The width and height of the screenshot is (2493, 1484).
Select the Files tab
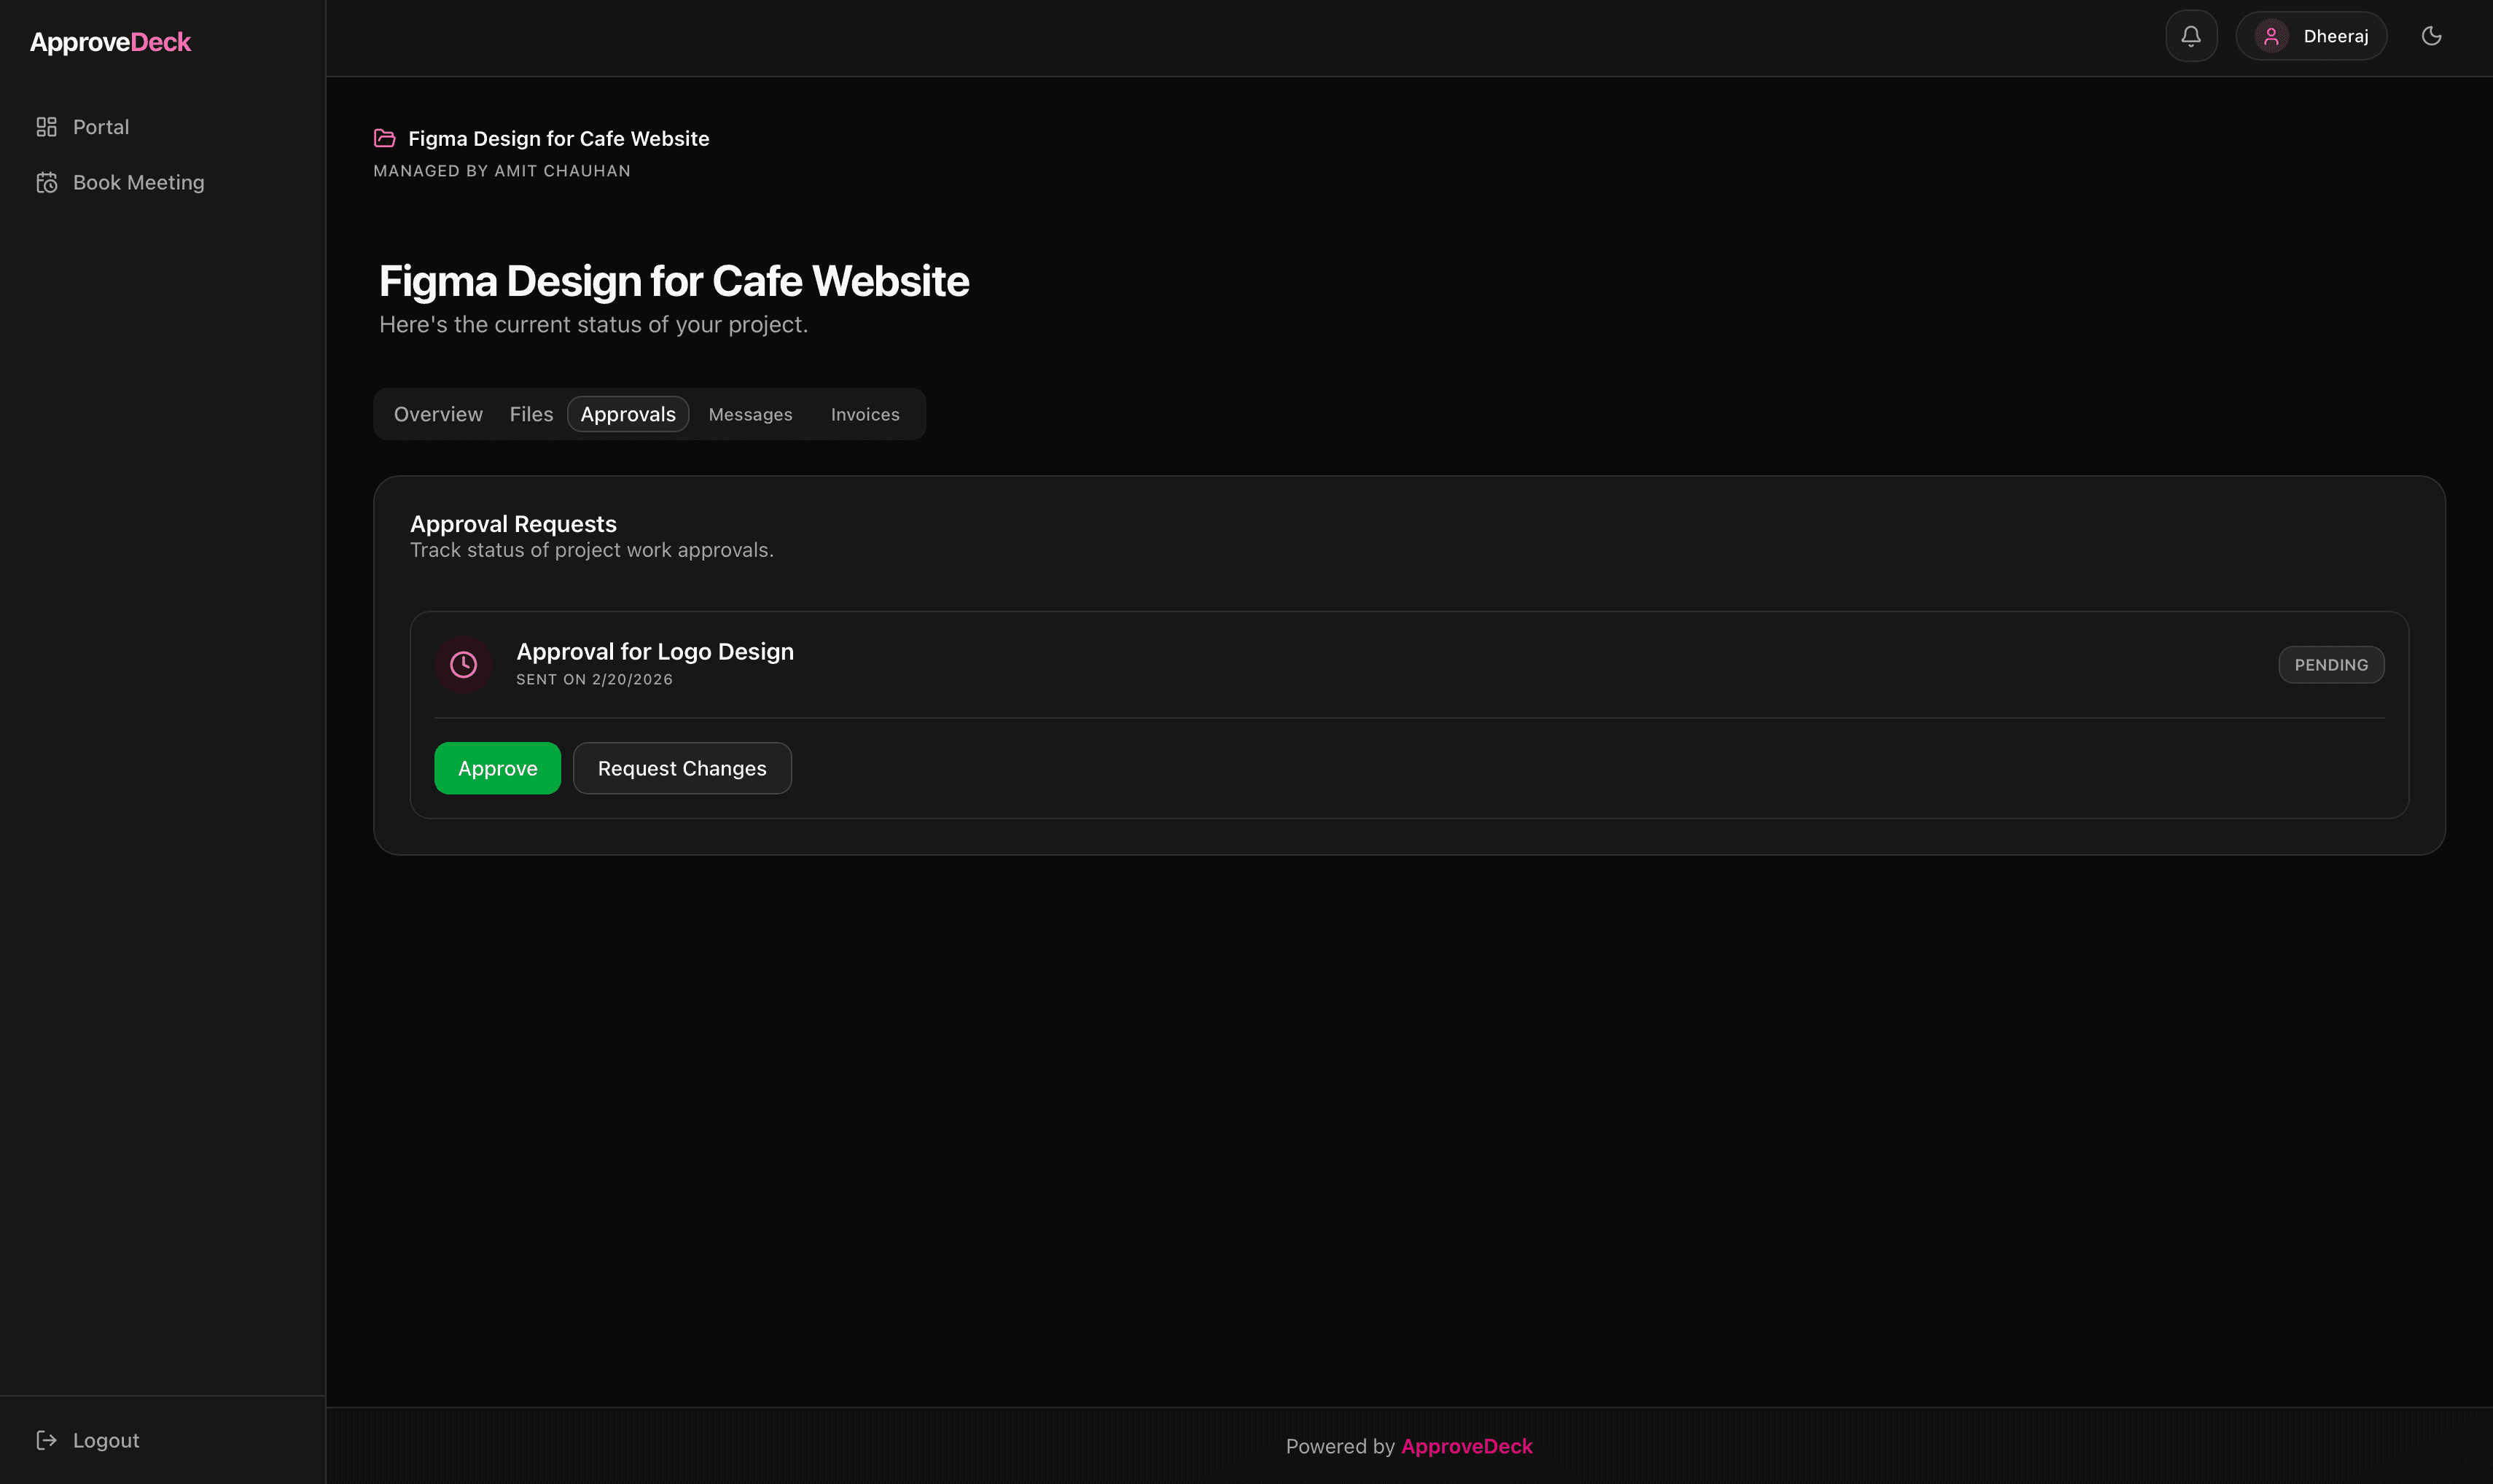pyautogui.click(x=531, y=413)
